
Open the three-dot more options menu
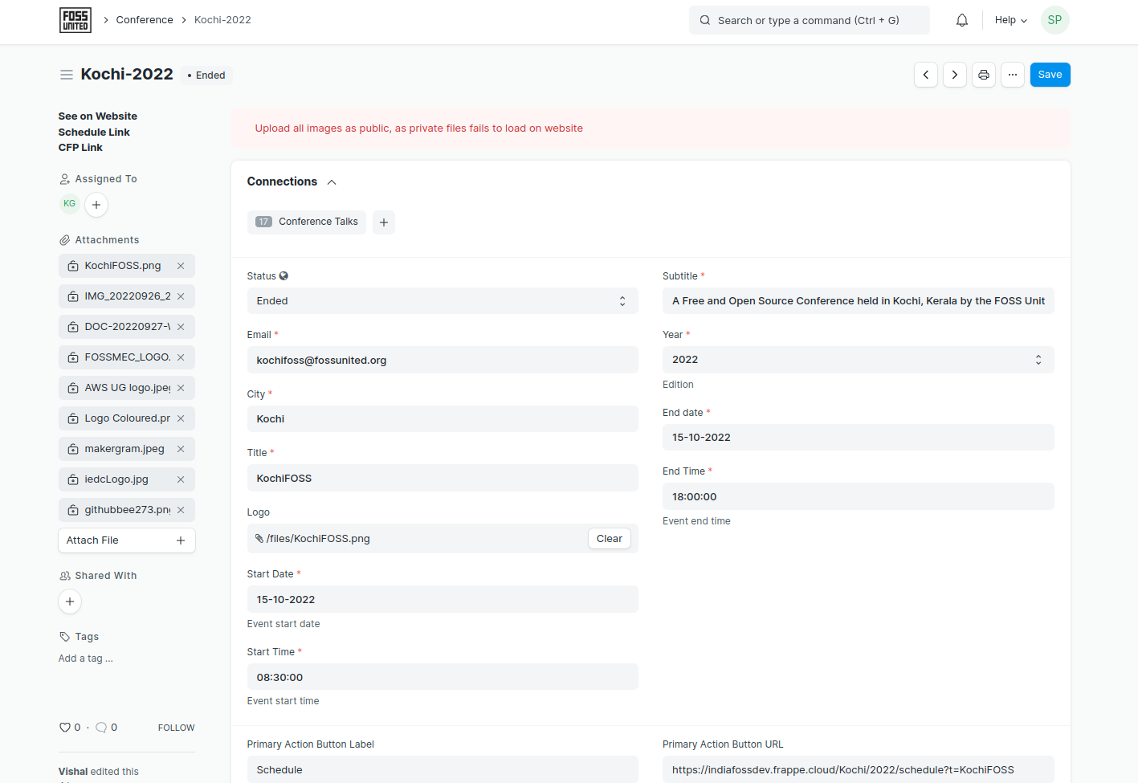point(1013,75)
